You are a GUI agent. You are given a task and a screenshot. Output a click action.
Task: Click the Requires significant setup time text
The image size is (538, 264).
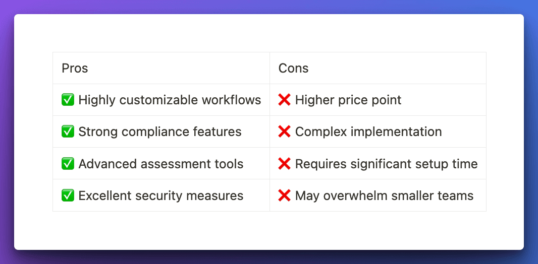(386, 164)
